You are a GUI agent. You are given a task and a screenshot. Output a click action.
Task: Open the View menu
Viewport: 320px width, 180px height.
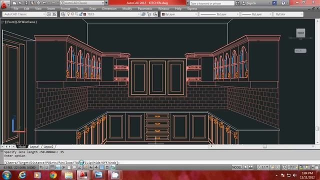pos(38,9)
